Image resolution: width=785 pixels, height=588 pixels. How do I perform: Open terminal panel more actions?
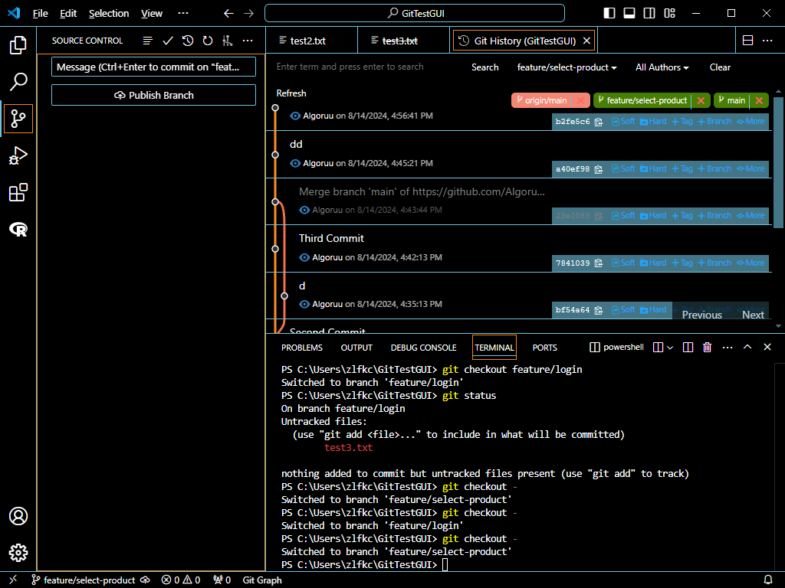[728, 348]
